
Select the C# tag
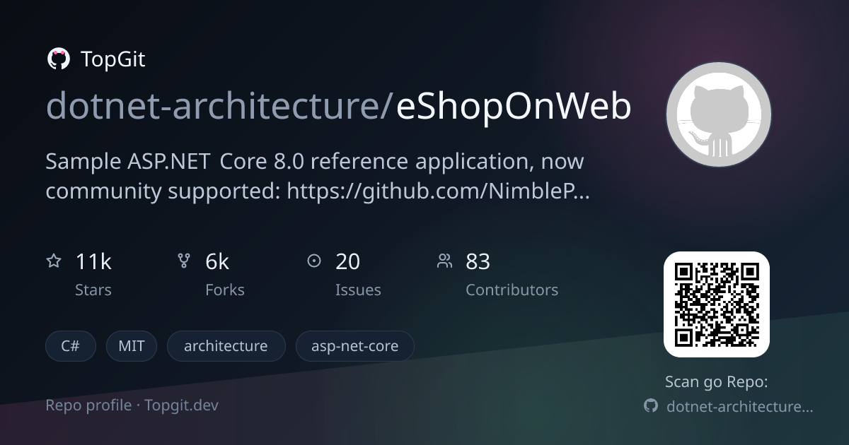tap(70, 346)
